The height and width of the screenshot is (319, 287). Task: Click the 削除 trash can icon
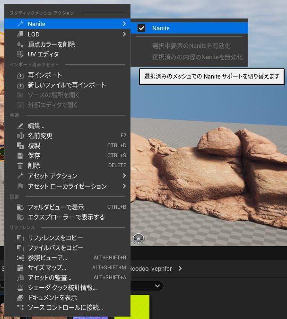click(x=20, y=166)
